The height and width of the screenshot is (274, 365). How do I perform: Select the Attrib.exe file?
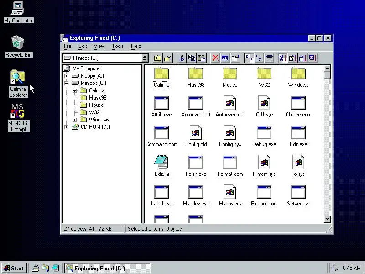(162, 107)
